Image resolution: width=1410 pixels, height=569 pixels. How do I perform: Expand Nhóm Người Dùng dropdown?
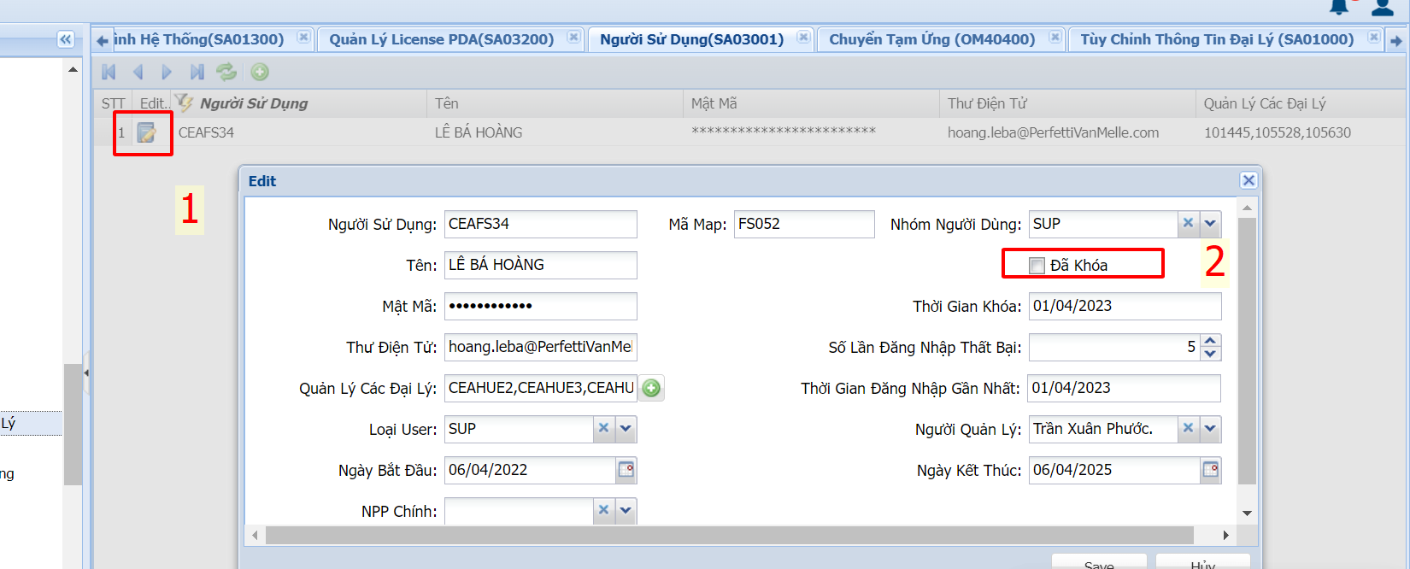tap(1210, 224)
